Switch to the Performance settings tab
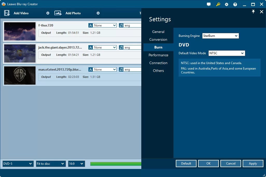 (x=158, y=55)
